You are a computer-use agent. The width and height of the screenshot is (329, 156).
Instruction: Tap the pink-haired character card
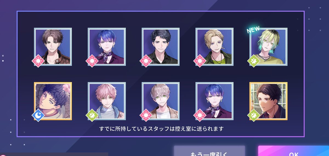107,101
